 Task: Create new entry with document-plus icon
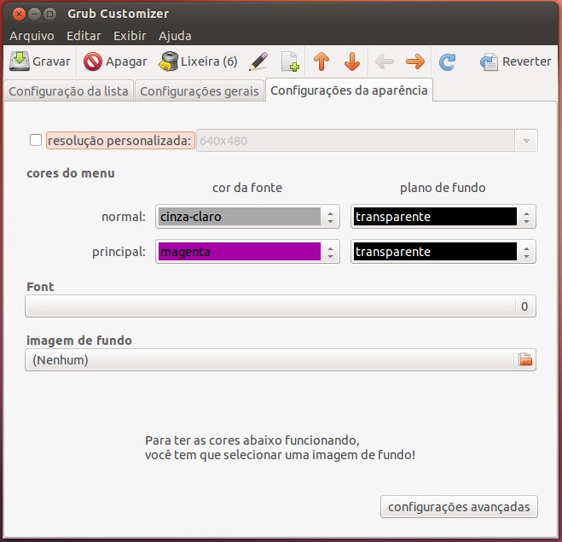(x=290, y=61)
